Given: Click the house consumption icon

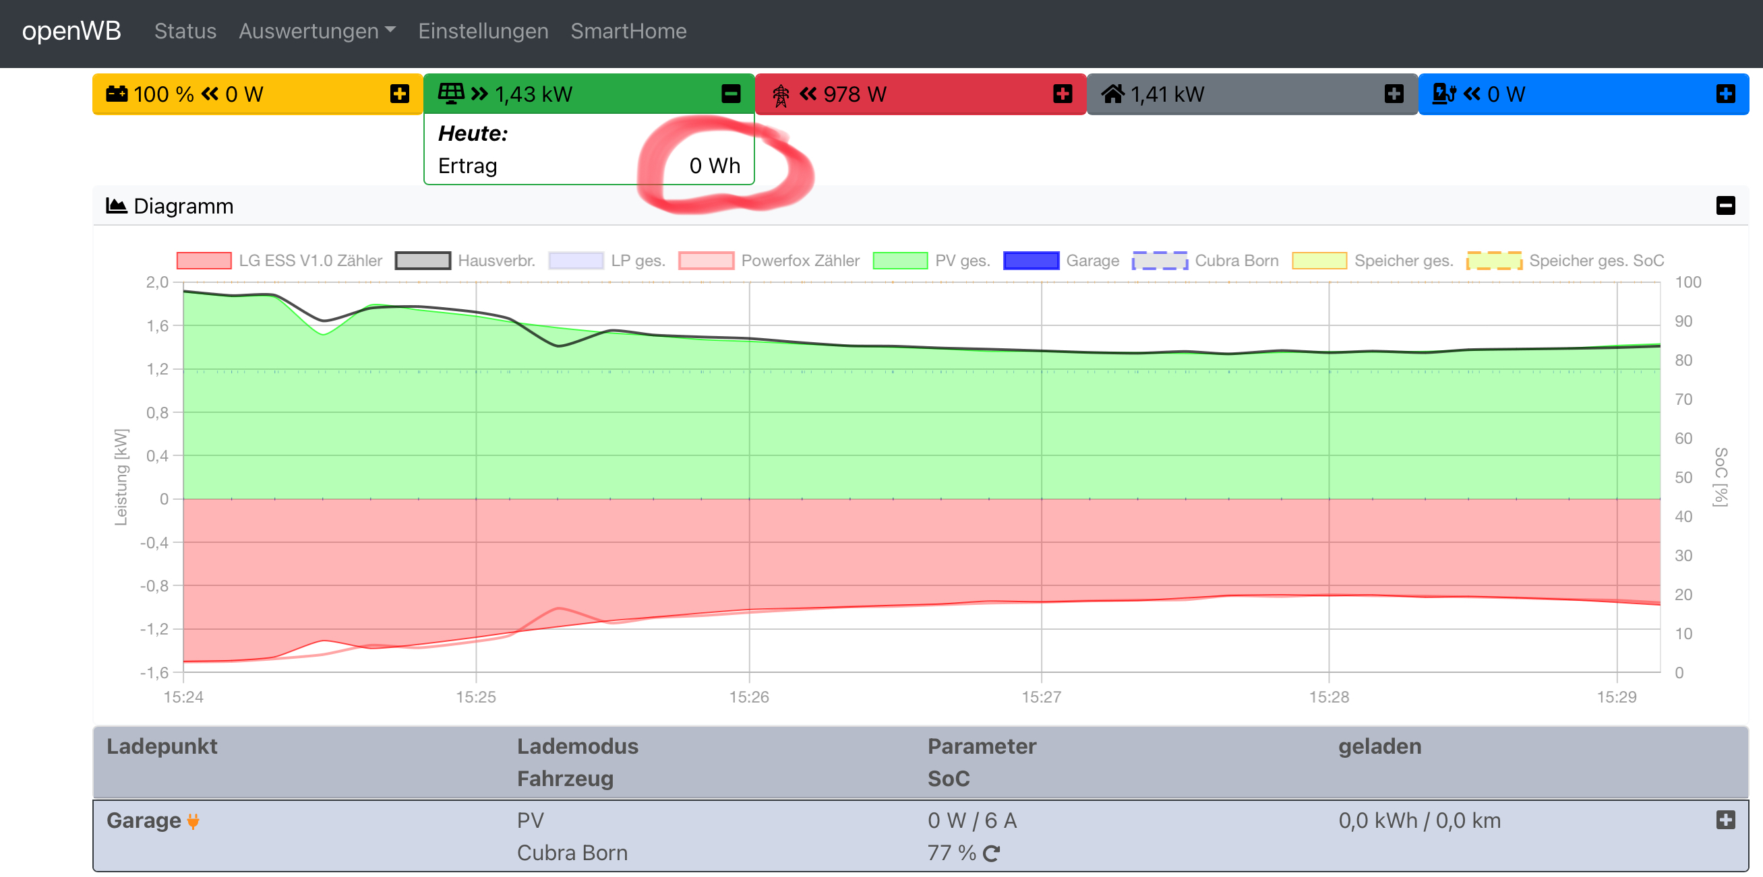Looking at the screenshot, I should (1112, 94).
